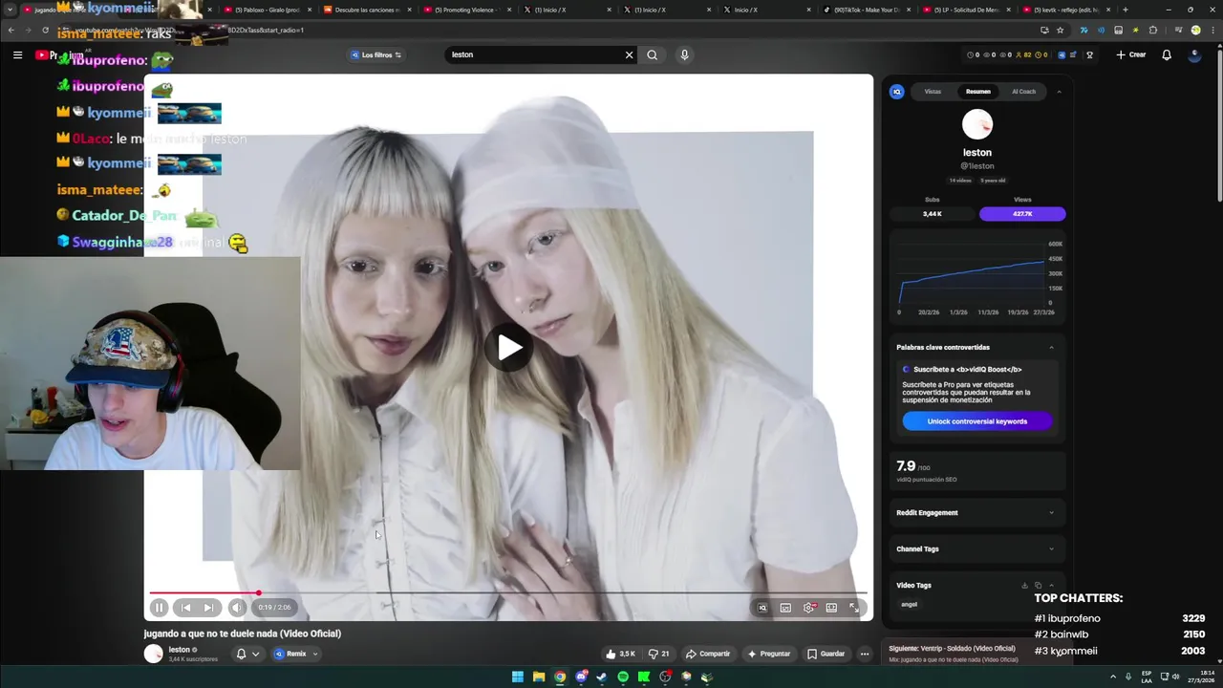Save video with the Guardar button
This screenshot has height=688, width=1223.
[826, 654]
